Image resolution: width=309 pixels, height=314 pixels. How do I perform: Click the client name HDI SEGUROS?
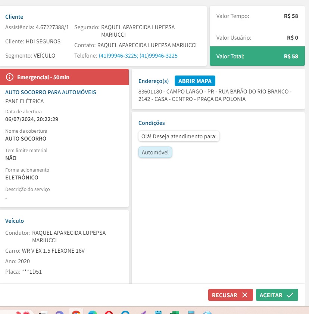(43, 41)
